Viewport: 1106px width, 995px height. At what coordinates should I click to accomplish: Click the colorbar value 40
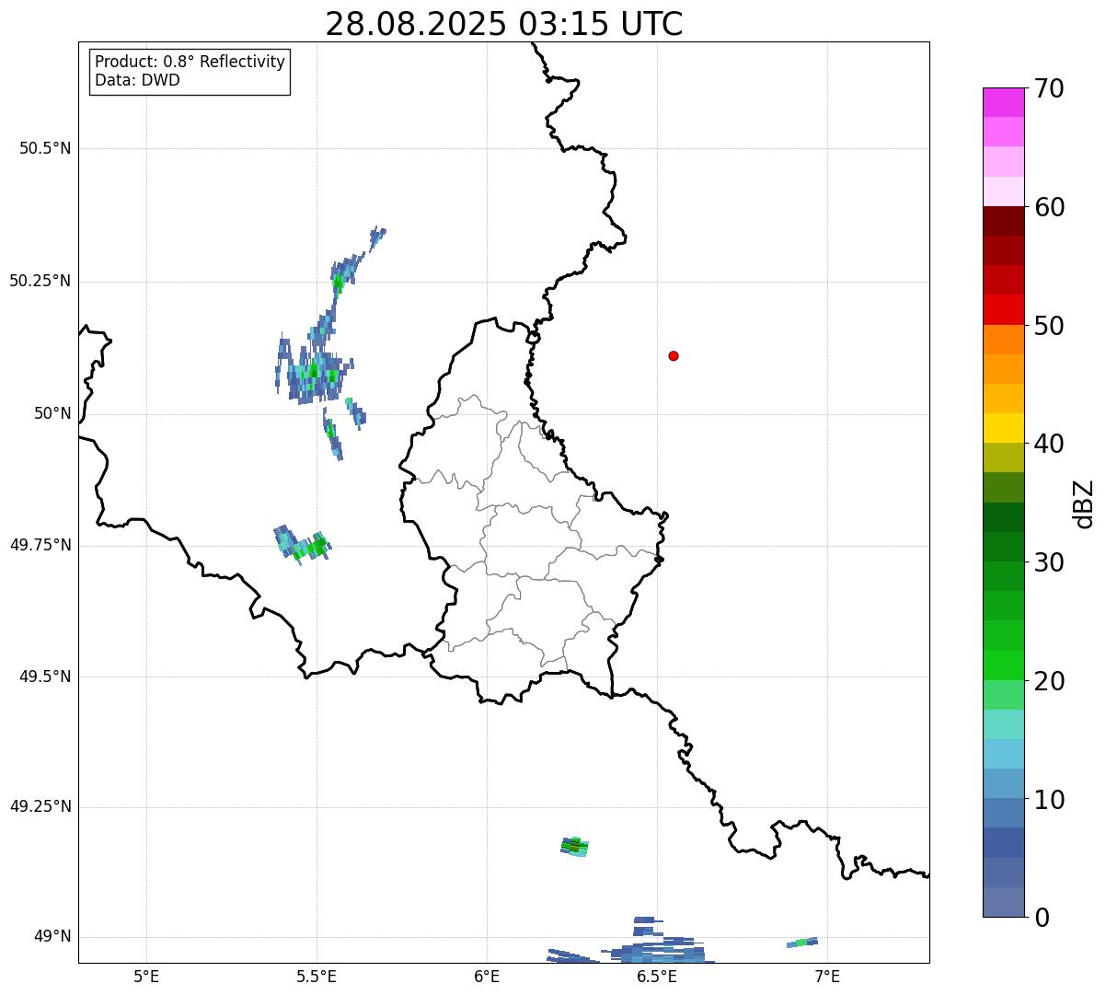(1049, 444)
